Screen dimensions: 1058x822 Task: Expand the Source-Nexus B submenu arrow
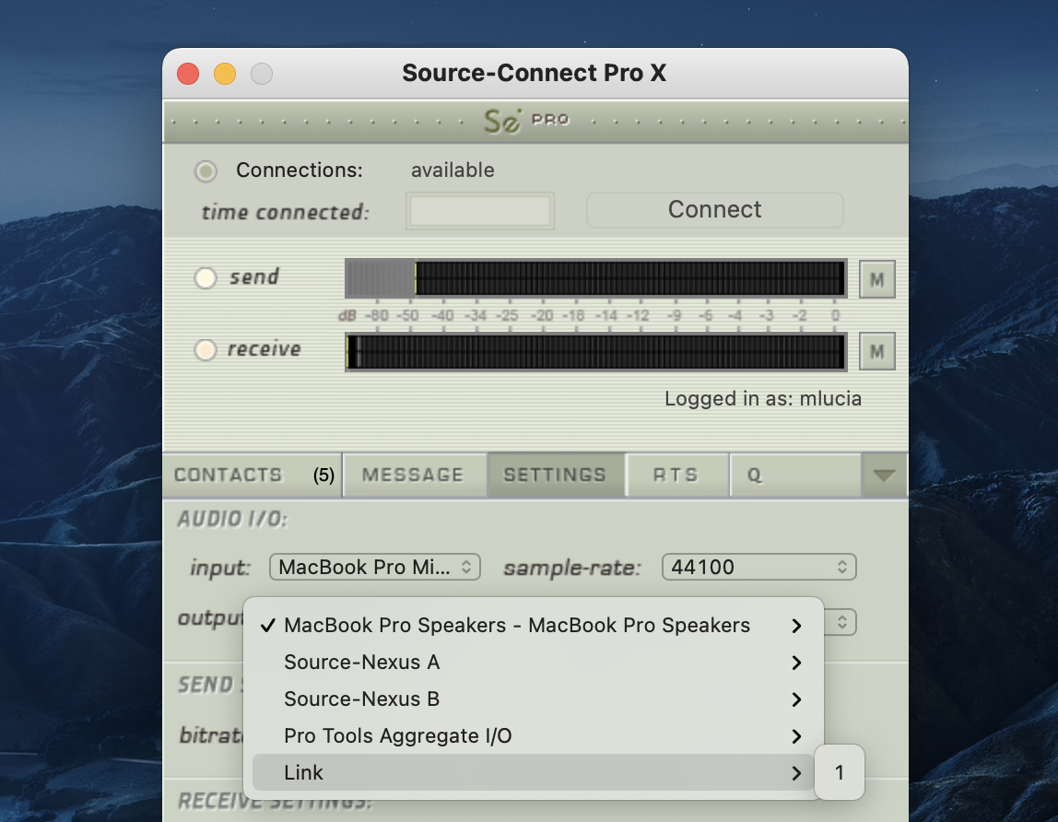click(x=796, y=699)
